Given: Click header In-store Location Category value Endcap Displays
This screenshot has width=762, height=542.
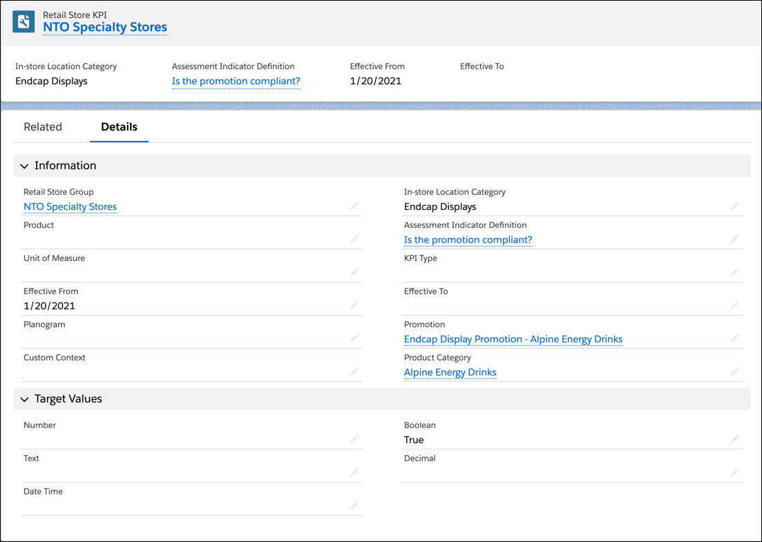Looking at the screenshot, I should click(52, 81).
